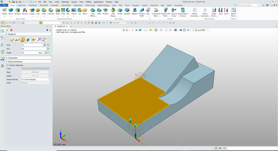Cancel datum plane with red X
This screenshot has width=278, height=151.
click(11, 30)
